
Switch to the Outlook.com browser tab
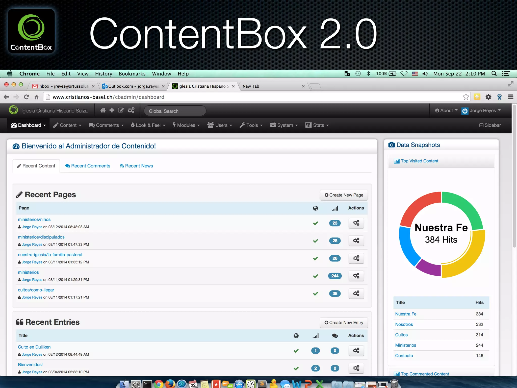pos(133,86)
